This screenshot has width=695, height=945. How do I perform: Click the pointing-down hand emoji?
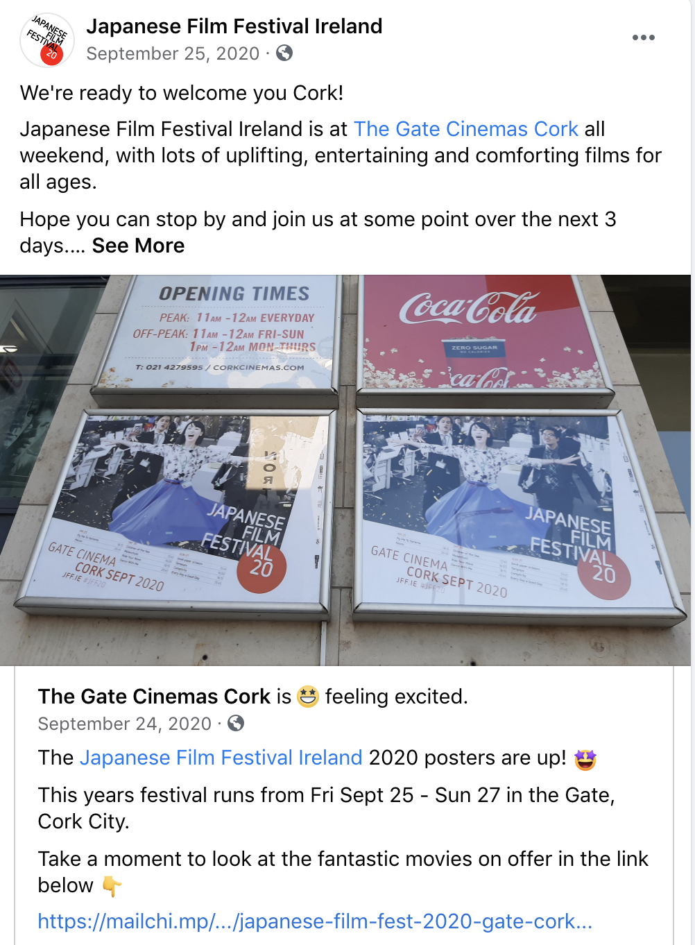(112, 886)
